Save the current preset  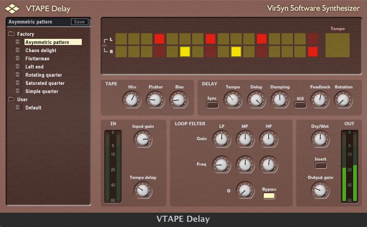pos(80,22)
